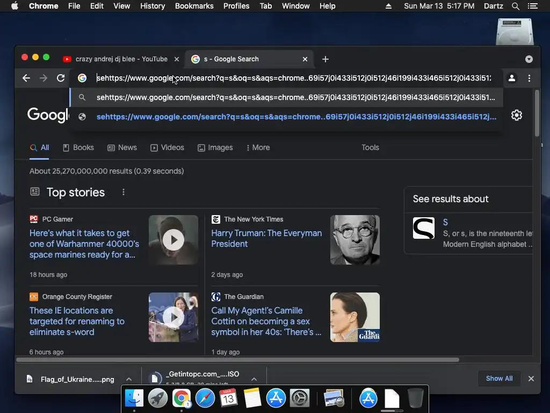Open Finder from the Dock
550x413 pixels.
[134, 398]
